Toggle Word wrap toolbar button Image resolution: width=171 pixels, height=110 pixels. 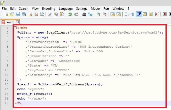pyautogui.click(x=127, y=14)
